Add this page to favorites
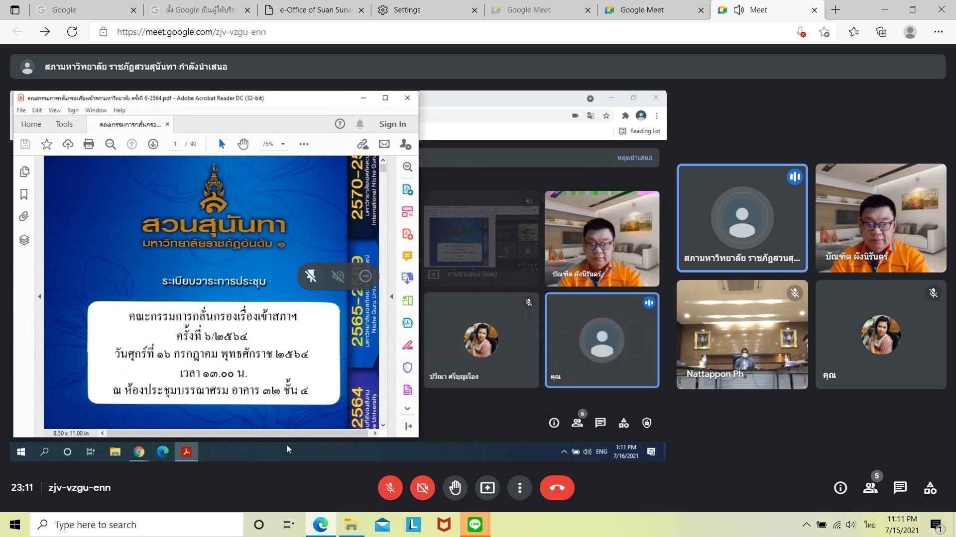Viewport: 956px width, 537px height. click(824, 32)
